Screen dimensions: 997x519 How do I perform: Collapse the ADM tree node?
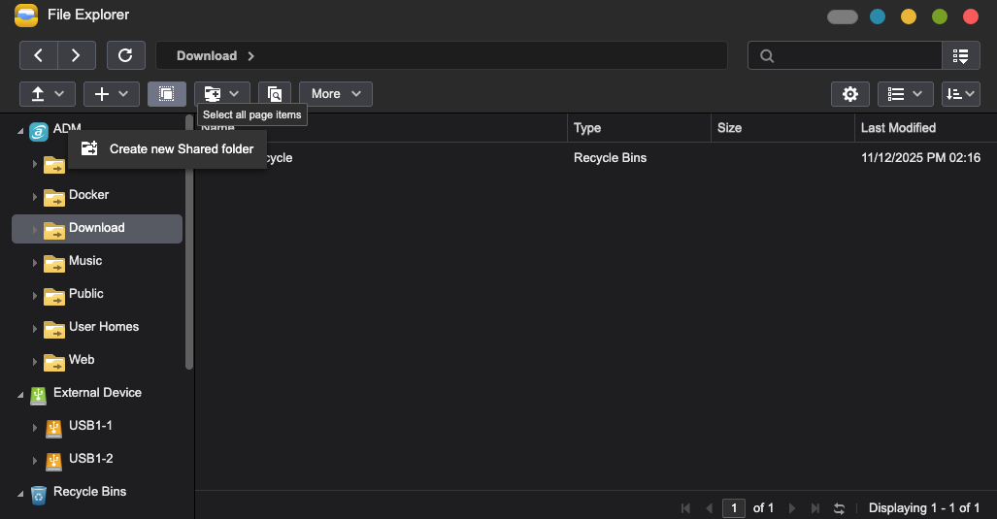20,131
